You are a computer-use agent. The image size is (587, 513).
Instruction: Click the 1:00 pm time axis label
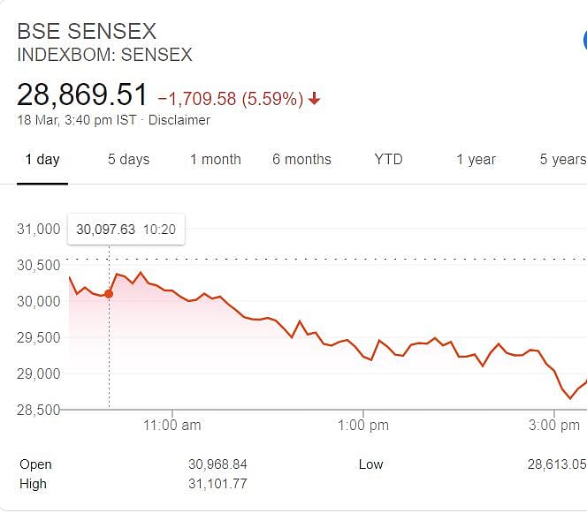tap(364, 425)
